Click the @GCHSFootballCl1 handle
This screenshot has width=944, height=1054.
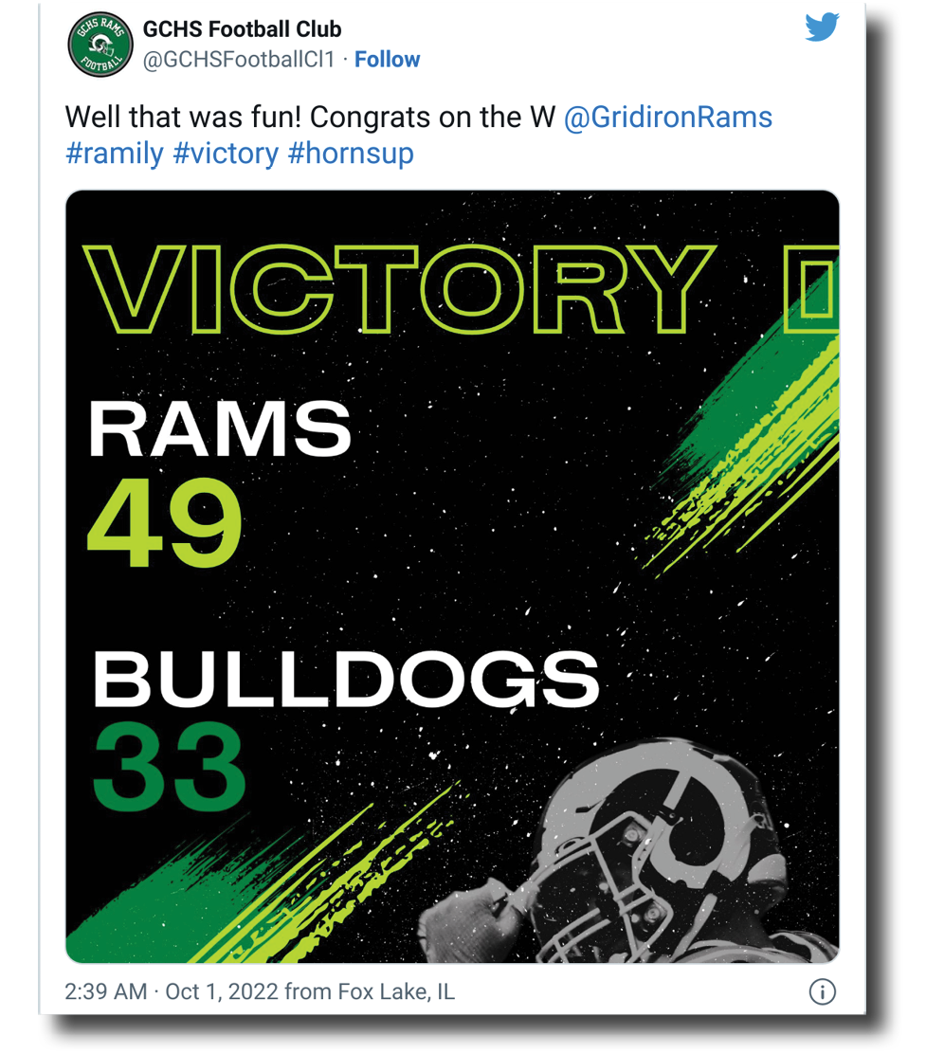tap(239, 60)
